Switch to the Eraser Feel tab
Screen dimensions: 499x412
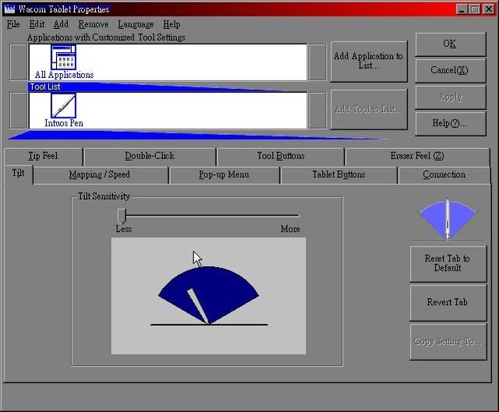[x=417, y=156]
